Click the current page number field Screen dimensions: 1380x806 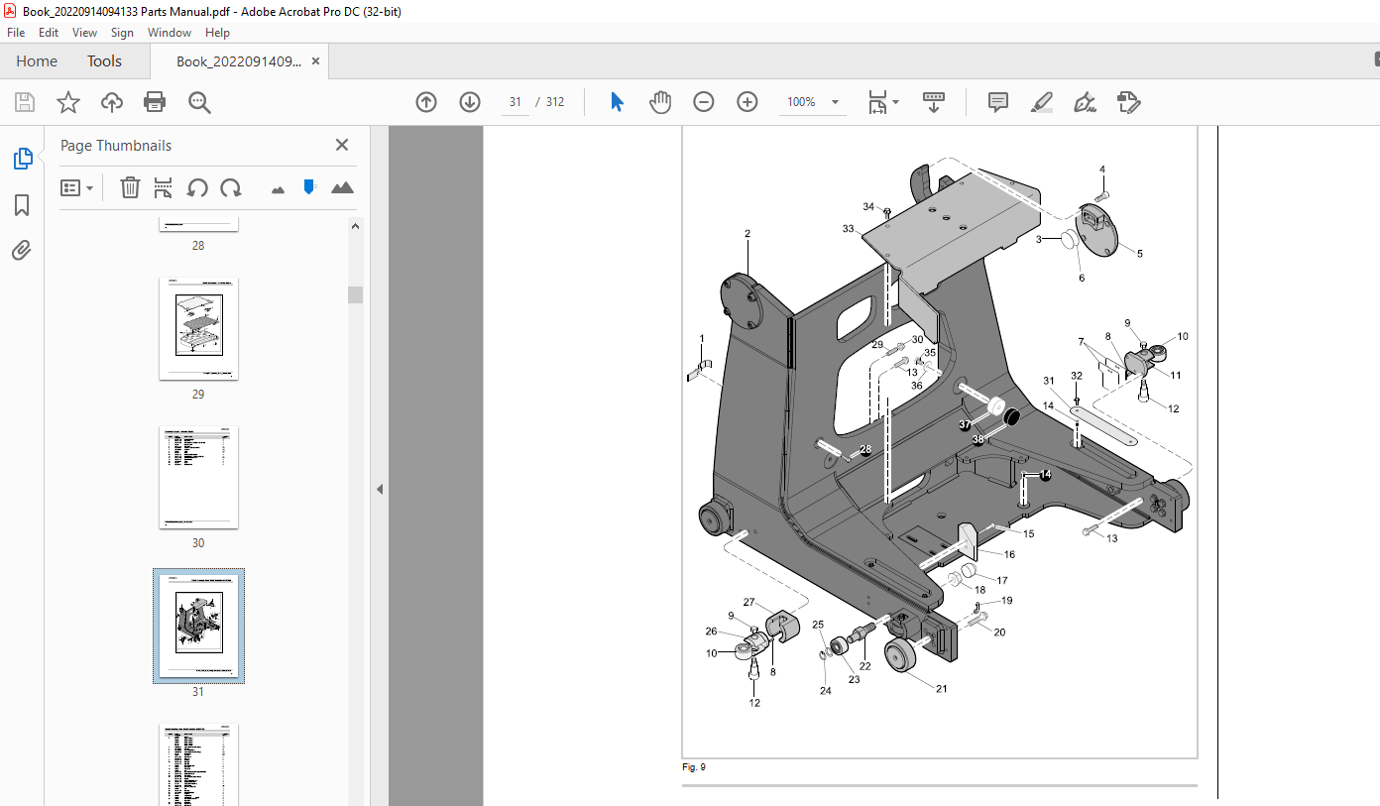click(x=516, y=102)
